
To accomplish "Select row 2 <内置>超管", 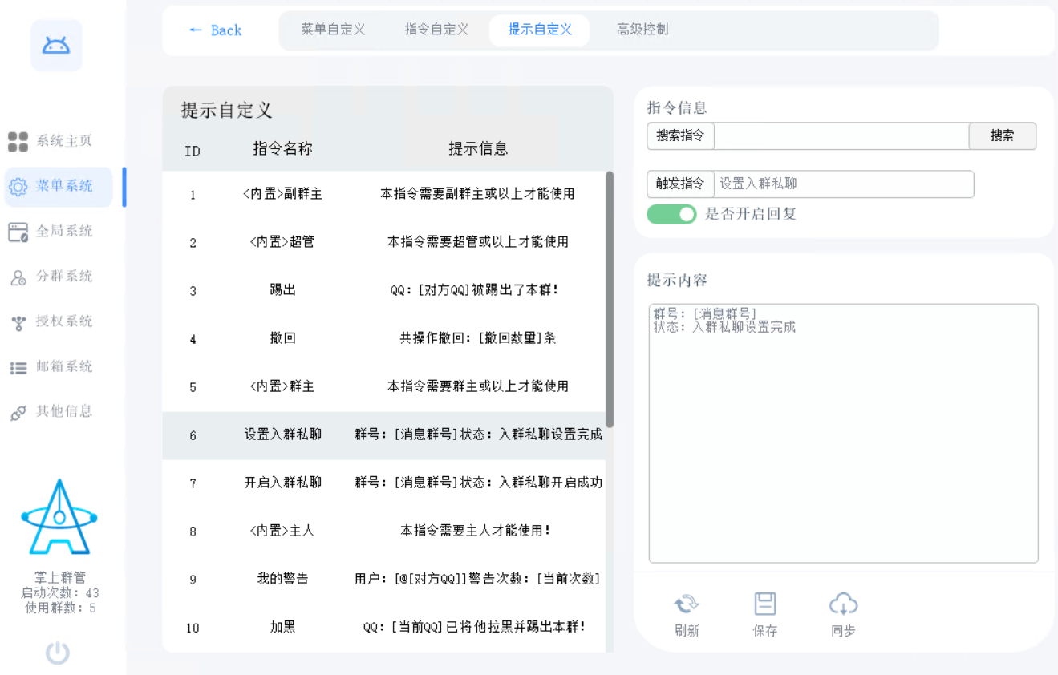I will point(383,242).
